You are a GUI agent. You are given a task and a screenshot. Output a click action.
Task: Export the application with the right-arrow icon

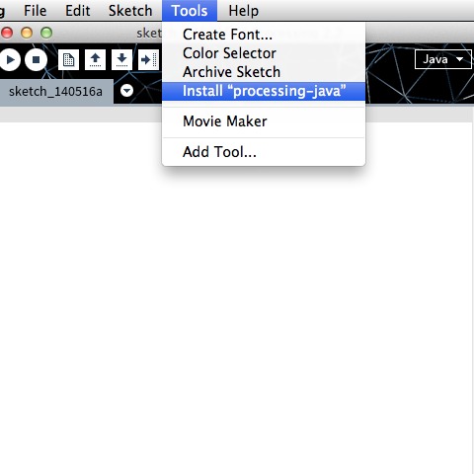pyautogui.click(x=148, y=59)
